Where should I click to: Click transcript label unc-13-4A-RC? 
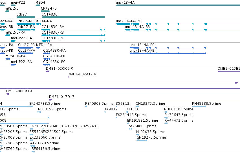pos(128,21)
